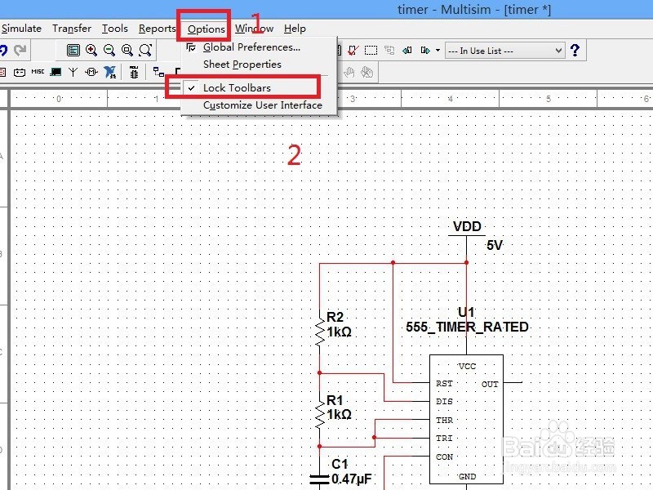Open the Power source components (battery) icon
The width and height of the screenshot is (653, 490).
19,73
